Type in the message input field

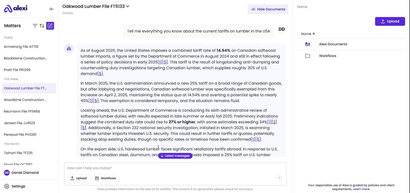172,168
